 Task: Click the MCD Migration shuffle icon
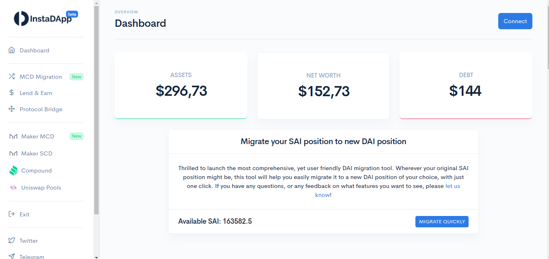click(x=12, y=77)
